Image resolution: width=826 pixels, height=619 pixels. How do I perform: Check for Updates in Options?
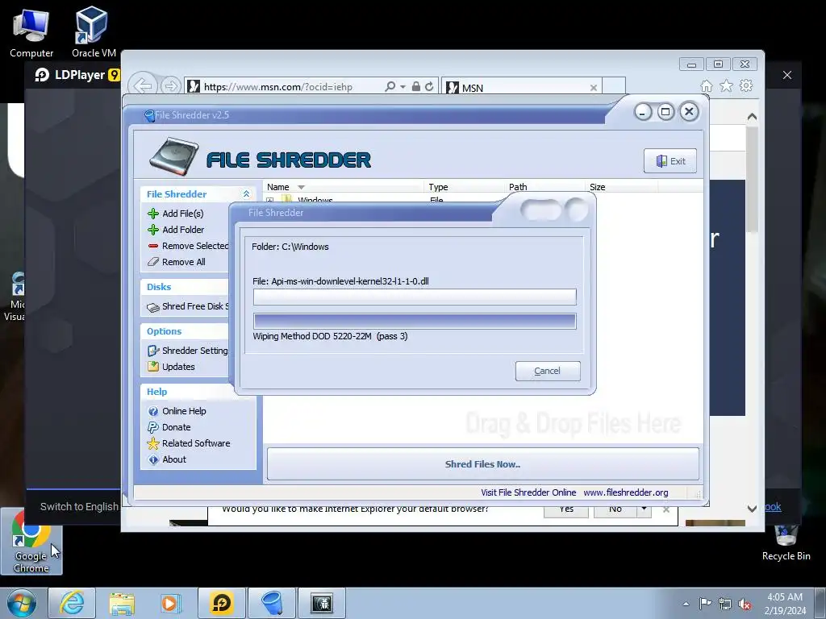click(x=171, y=367)
